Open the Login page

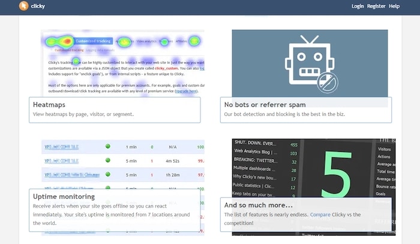[358, 6]
